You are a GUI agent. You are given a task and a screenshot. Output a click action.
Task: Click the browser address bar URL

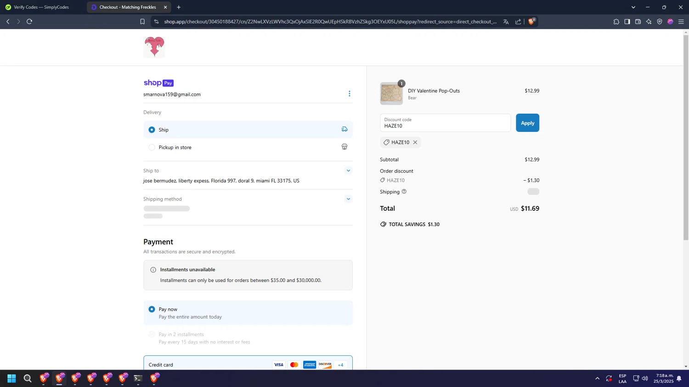tap(330, 22)
